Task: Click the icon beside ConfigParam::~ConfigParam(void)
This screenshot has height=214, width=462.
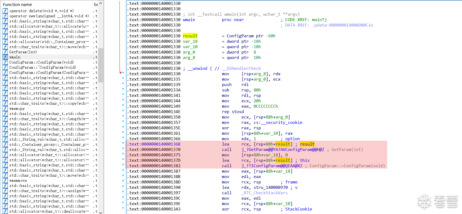Action: [5, 67]
